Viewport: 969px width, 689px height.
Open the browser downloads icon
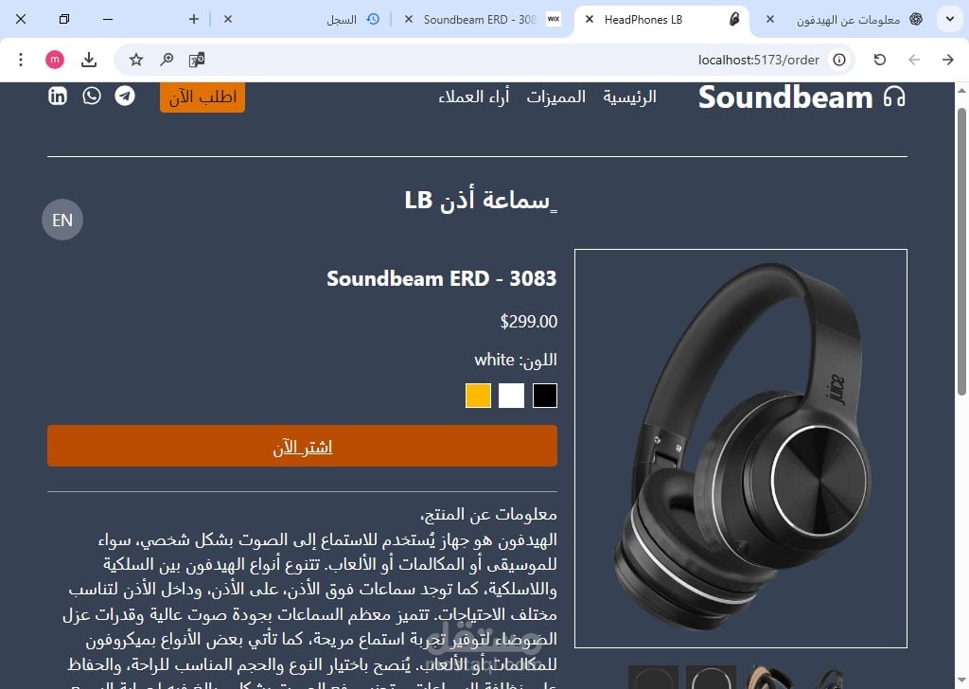point(89,60)
